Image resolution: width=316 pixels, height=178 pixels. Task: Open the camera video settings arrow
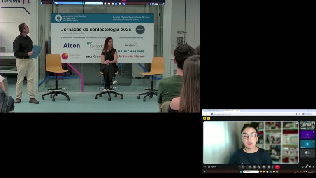click(247, 167)
